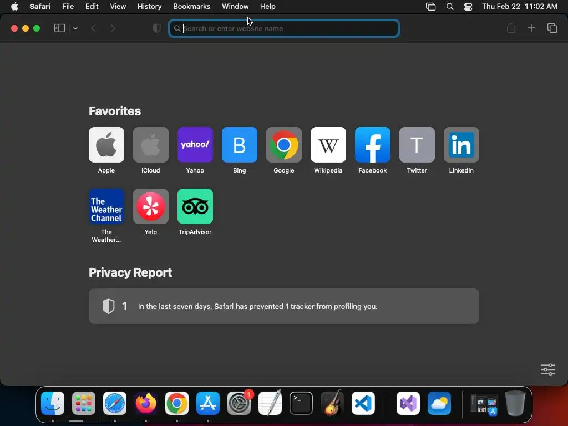
Task: Focus the search or website address field
Action: 284,28
